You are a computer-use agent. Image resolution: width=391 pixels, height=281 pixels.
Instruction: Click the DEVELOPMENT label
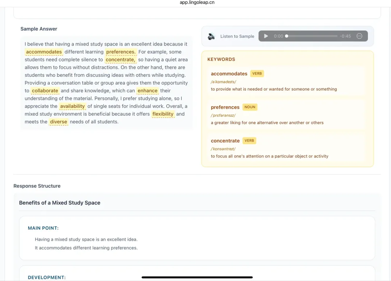[x=47, y=277]
